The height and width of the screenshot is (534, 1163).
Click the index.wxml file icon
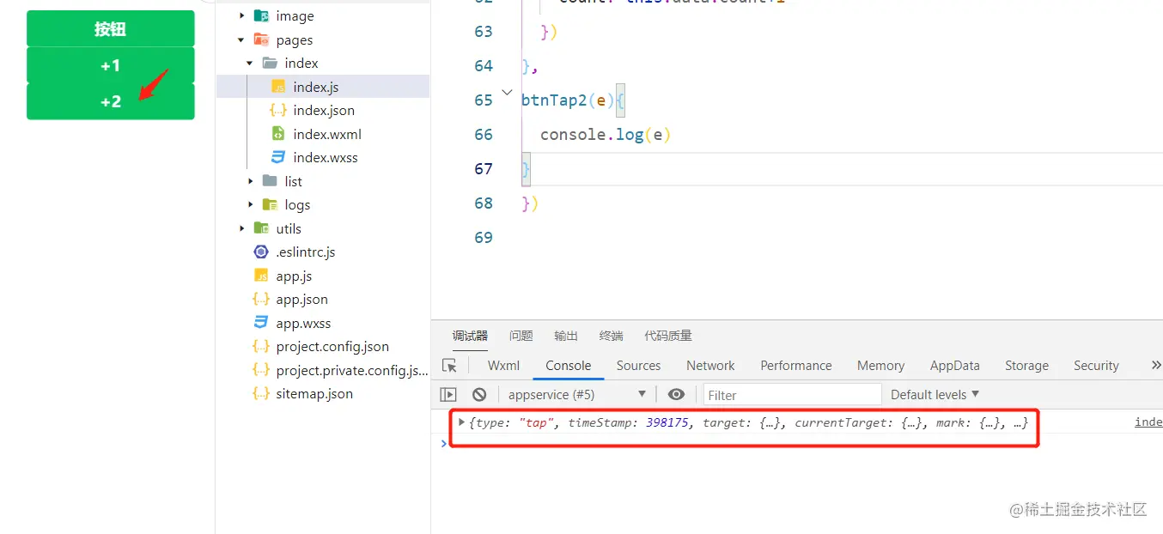tap(278, 134)
